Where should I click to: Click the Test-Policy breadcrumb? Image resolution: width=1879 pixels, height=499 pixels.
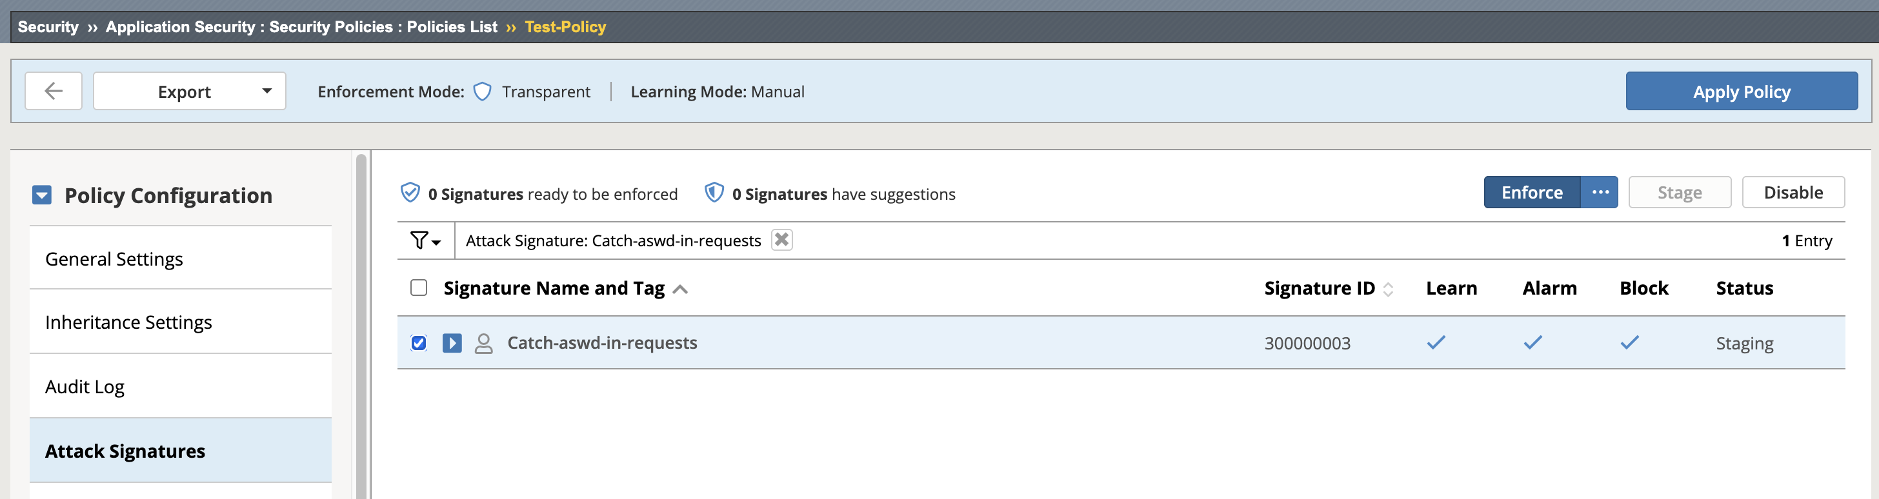point(565,27)
